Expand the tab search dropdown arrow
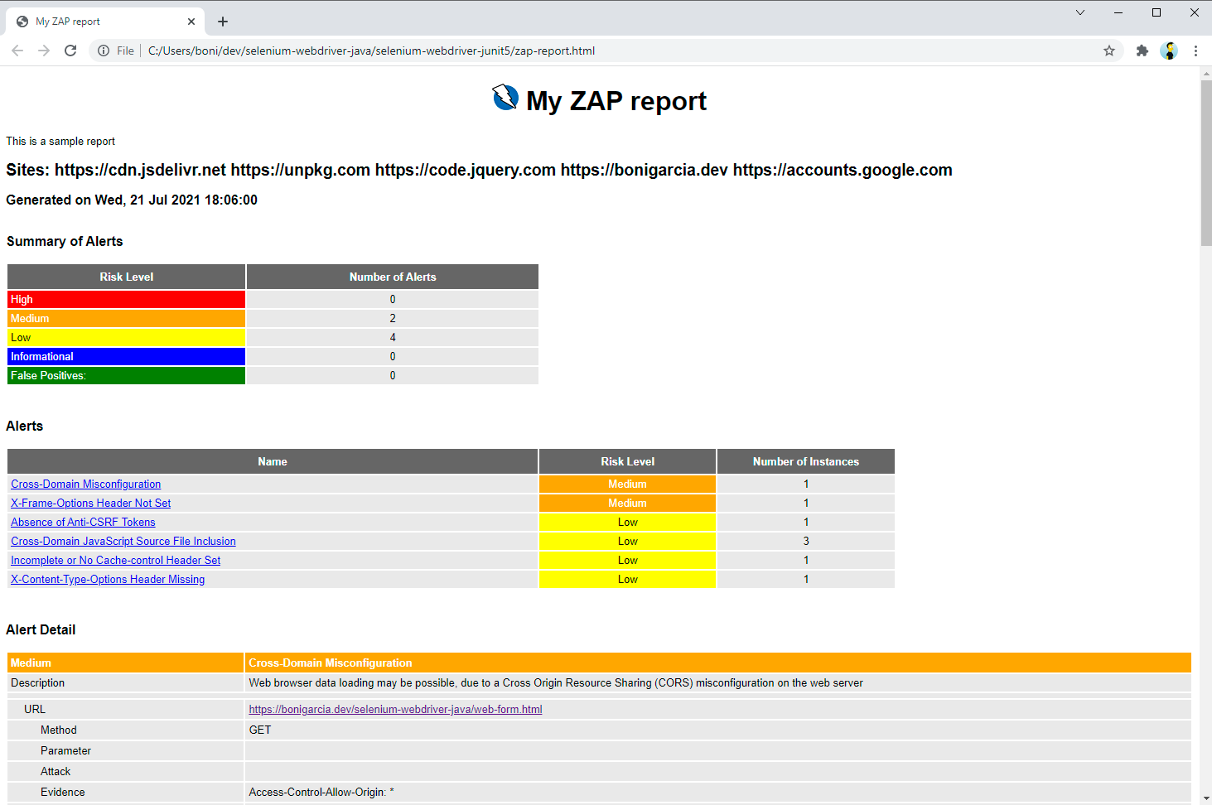The width and height of the screenshot is (1212, 805). click(x=1080, y=12)
